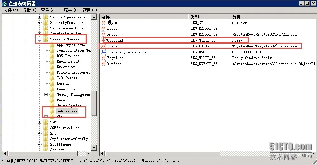Expand the Srp tree node
The width and height of the screenshot is (317, 165).
tap(40, 133)
